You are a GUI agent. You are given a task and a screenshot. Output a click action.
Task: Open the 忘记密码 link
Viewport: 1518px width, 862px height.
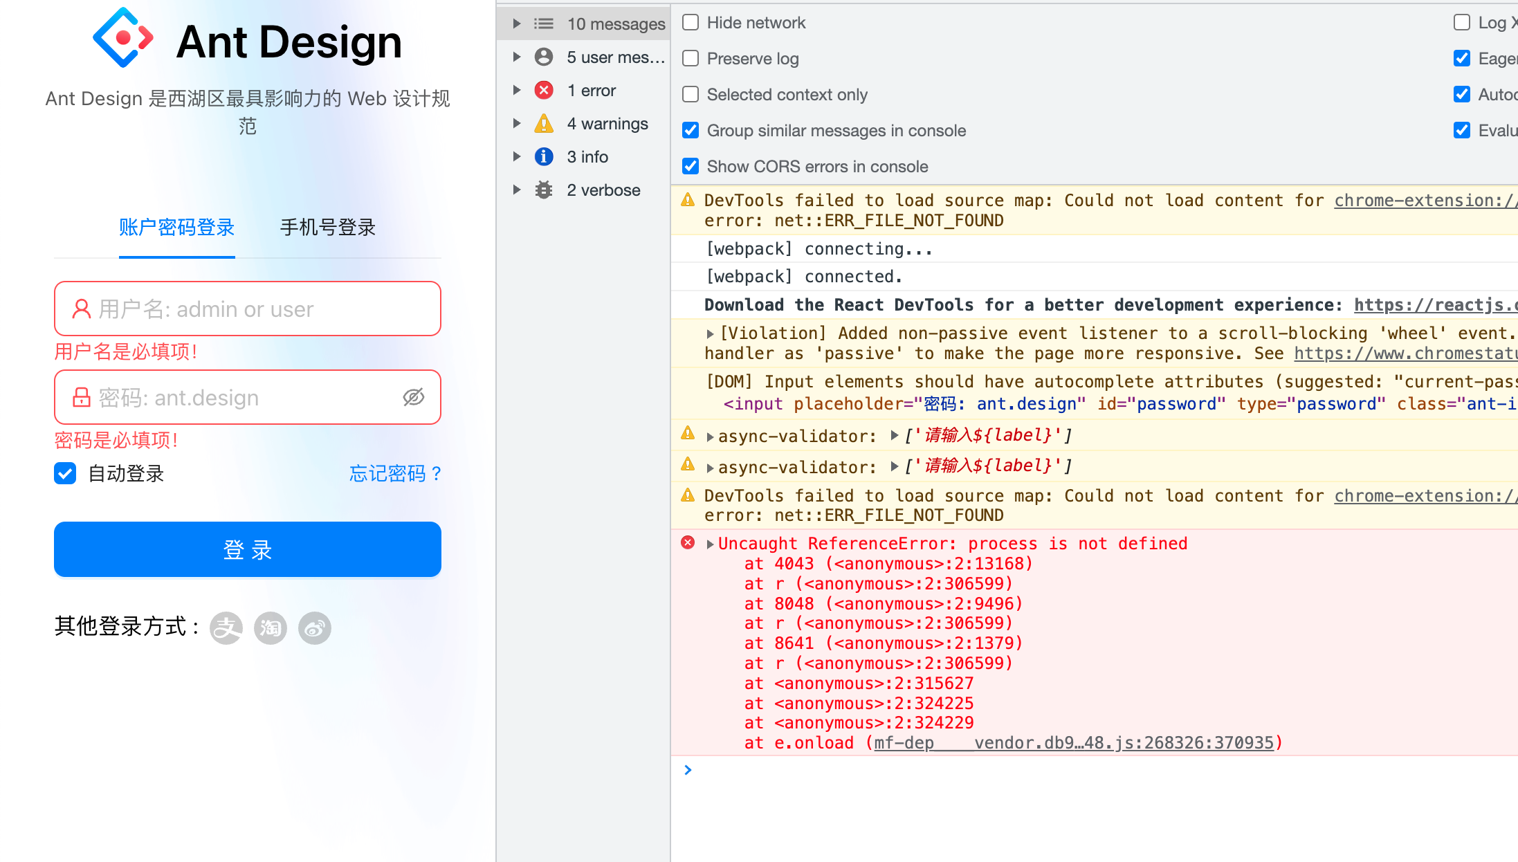point(396,473)
